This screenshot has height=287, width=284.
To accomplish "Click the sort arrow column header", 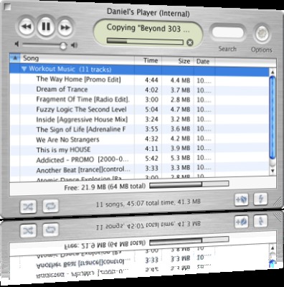I will pyautogui.click(x=15, y=57).
